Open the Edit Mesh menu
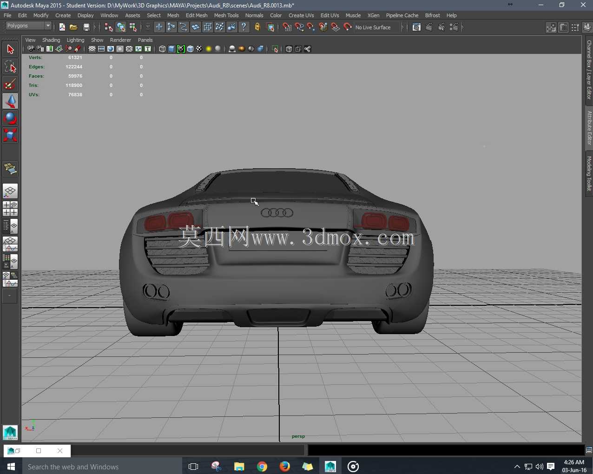The image size is (593, 474). click(x=197, y=15)
